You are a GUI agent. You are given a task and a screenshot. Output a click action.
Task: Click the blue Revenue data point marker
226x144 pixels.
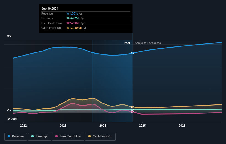pos(132,53)
